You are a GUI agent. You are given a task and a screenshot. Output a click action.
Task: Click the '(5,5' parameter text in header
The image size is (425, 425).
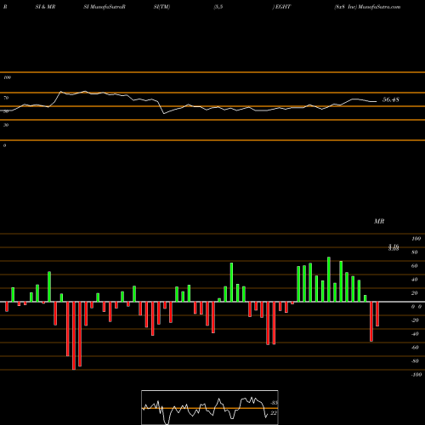[218, 7]
